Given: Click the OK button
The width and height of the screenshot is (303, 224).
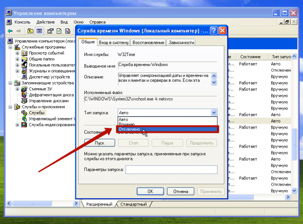Looking at the screenshot, I should click(150, 191).
